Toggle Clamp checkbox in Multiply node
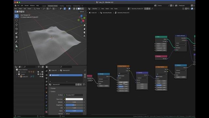 tap(99, 82)
